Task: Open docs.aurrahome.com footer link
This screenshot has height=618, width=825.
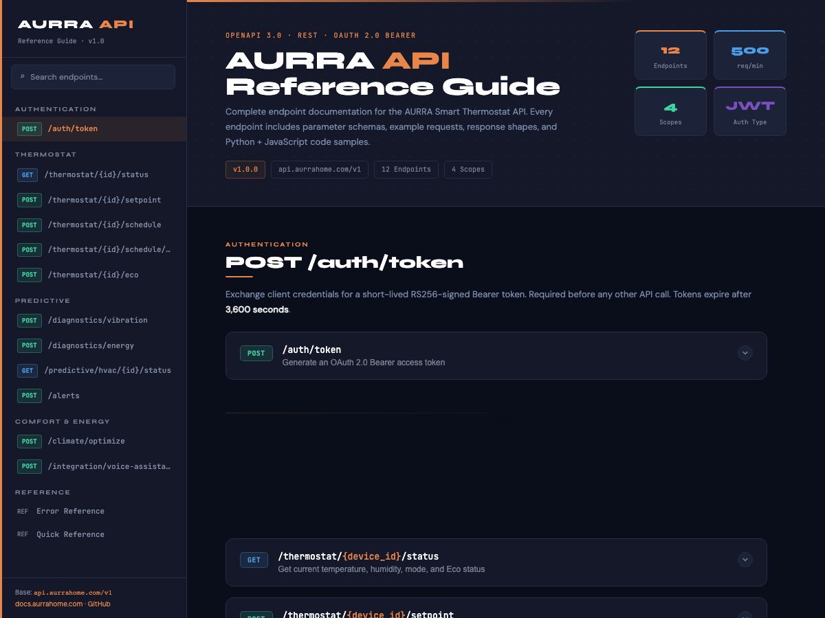Action: pos(49,604)
